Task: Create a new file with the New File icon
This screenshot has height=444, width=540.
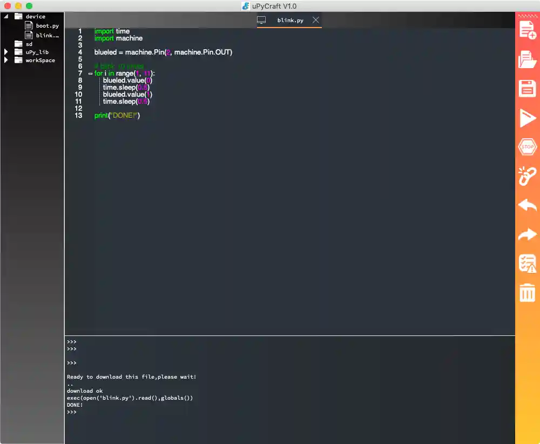Action: (528, 31)
